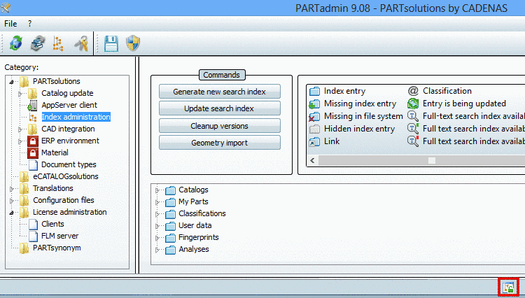This screenshot has width=525, height=298.
Task: Open the index tree toolbar icon
Action: coord(58,43)
